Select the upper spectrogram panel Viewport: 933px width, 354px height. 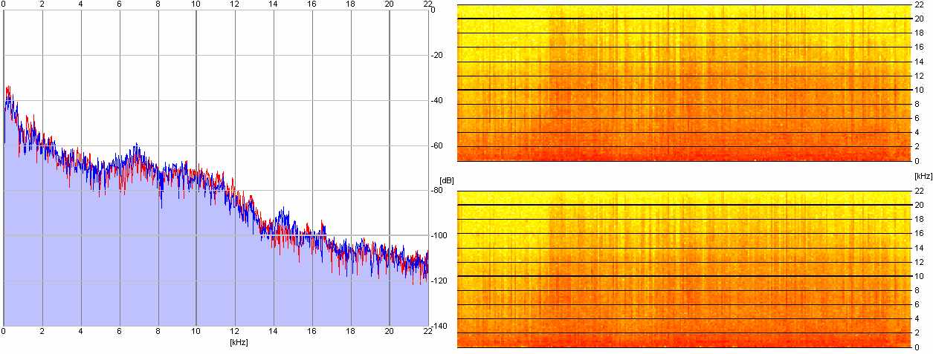[685, 82]
